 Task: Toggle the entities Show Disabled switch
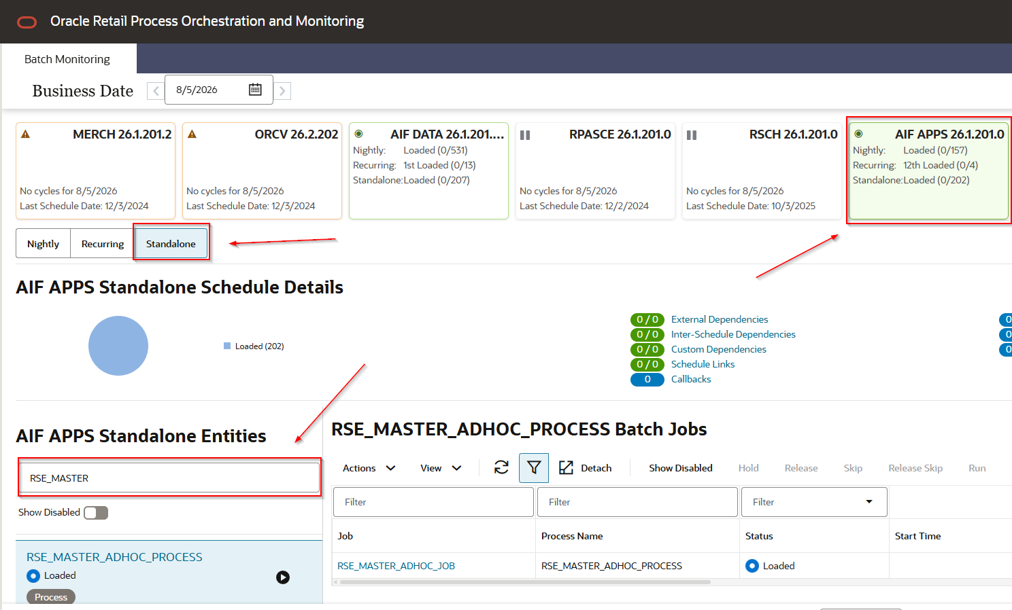(x=96, y=513)
